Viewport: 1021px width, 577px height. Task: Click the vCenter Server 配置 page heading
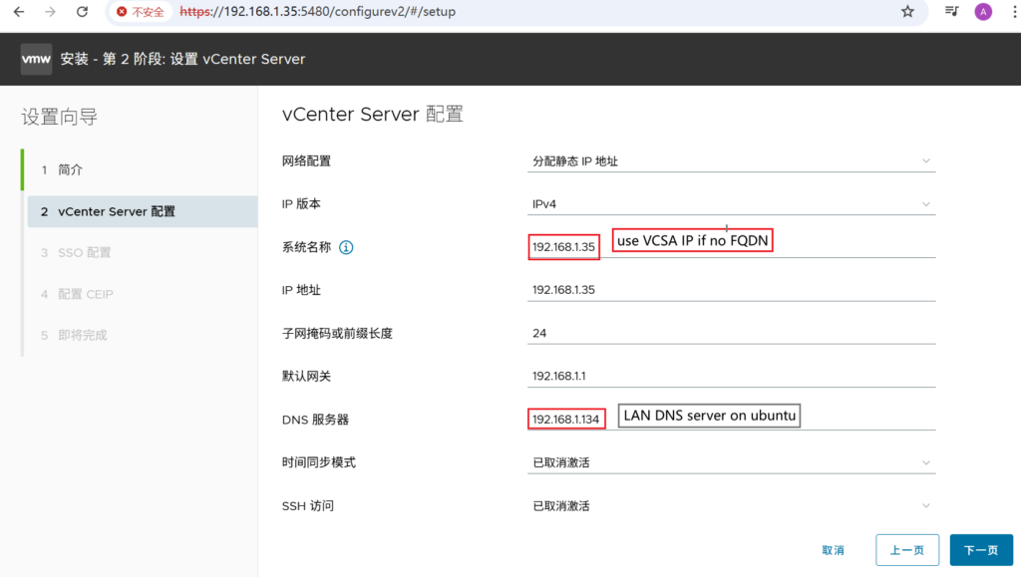pyautogui.click(x=373, y=115)
